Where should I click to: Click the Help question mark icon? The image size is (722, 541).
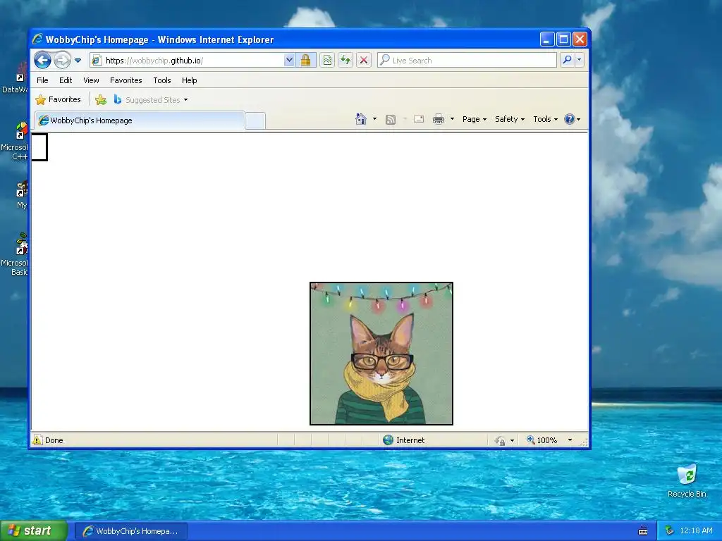pyautogui.click(x=570, y=119)
